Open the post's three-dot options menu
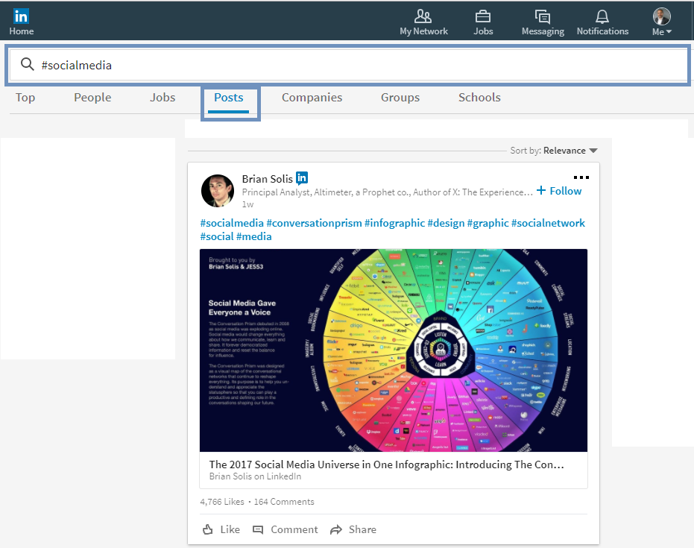 581,177
